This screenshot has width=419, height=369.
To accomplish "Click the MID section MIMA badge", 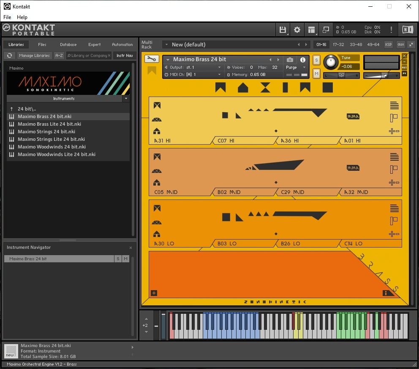I will point(353,168).
